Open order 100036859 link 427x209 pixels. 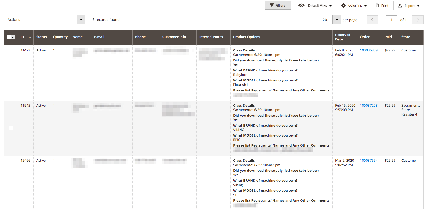click(369, 50)
